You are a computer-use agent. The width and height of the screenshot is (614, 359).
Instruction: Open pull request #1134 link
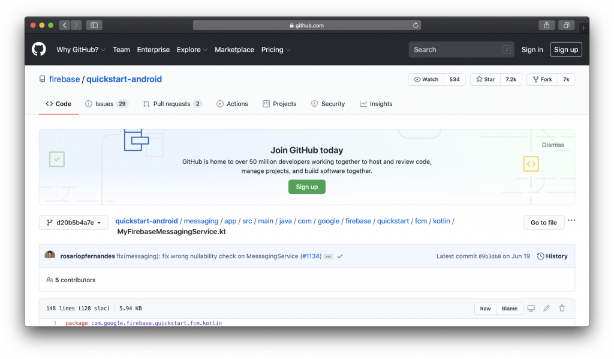point(311,256)
